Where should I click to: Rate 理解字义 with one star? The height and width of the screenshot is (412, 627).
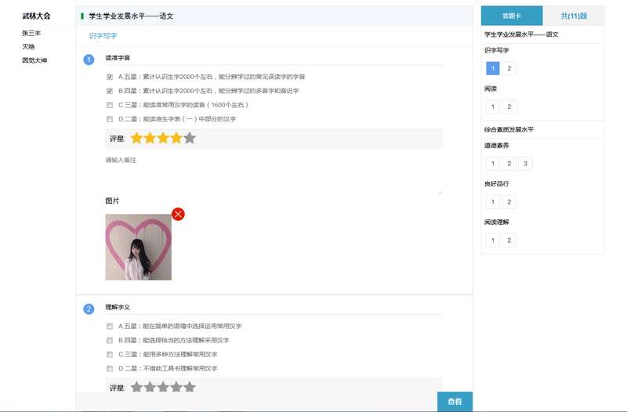click(136, 387)
